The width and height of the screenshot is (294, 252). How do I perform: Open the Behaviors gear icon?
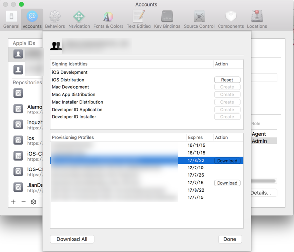point(55,16)
